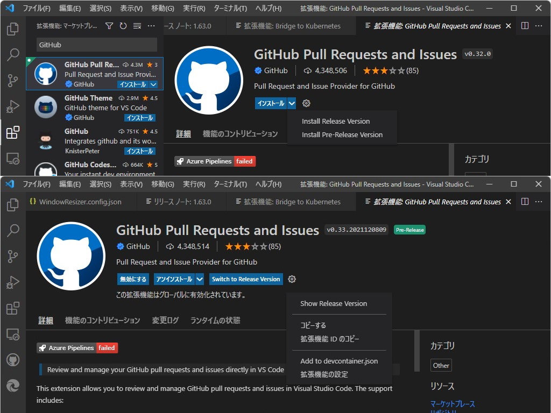Open Source Control in top window activity bar
551x413 pixels.
click(x=13, y=81)
